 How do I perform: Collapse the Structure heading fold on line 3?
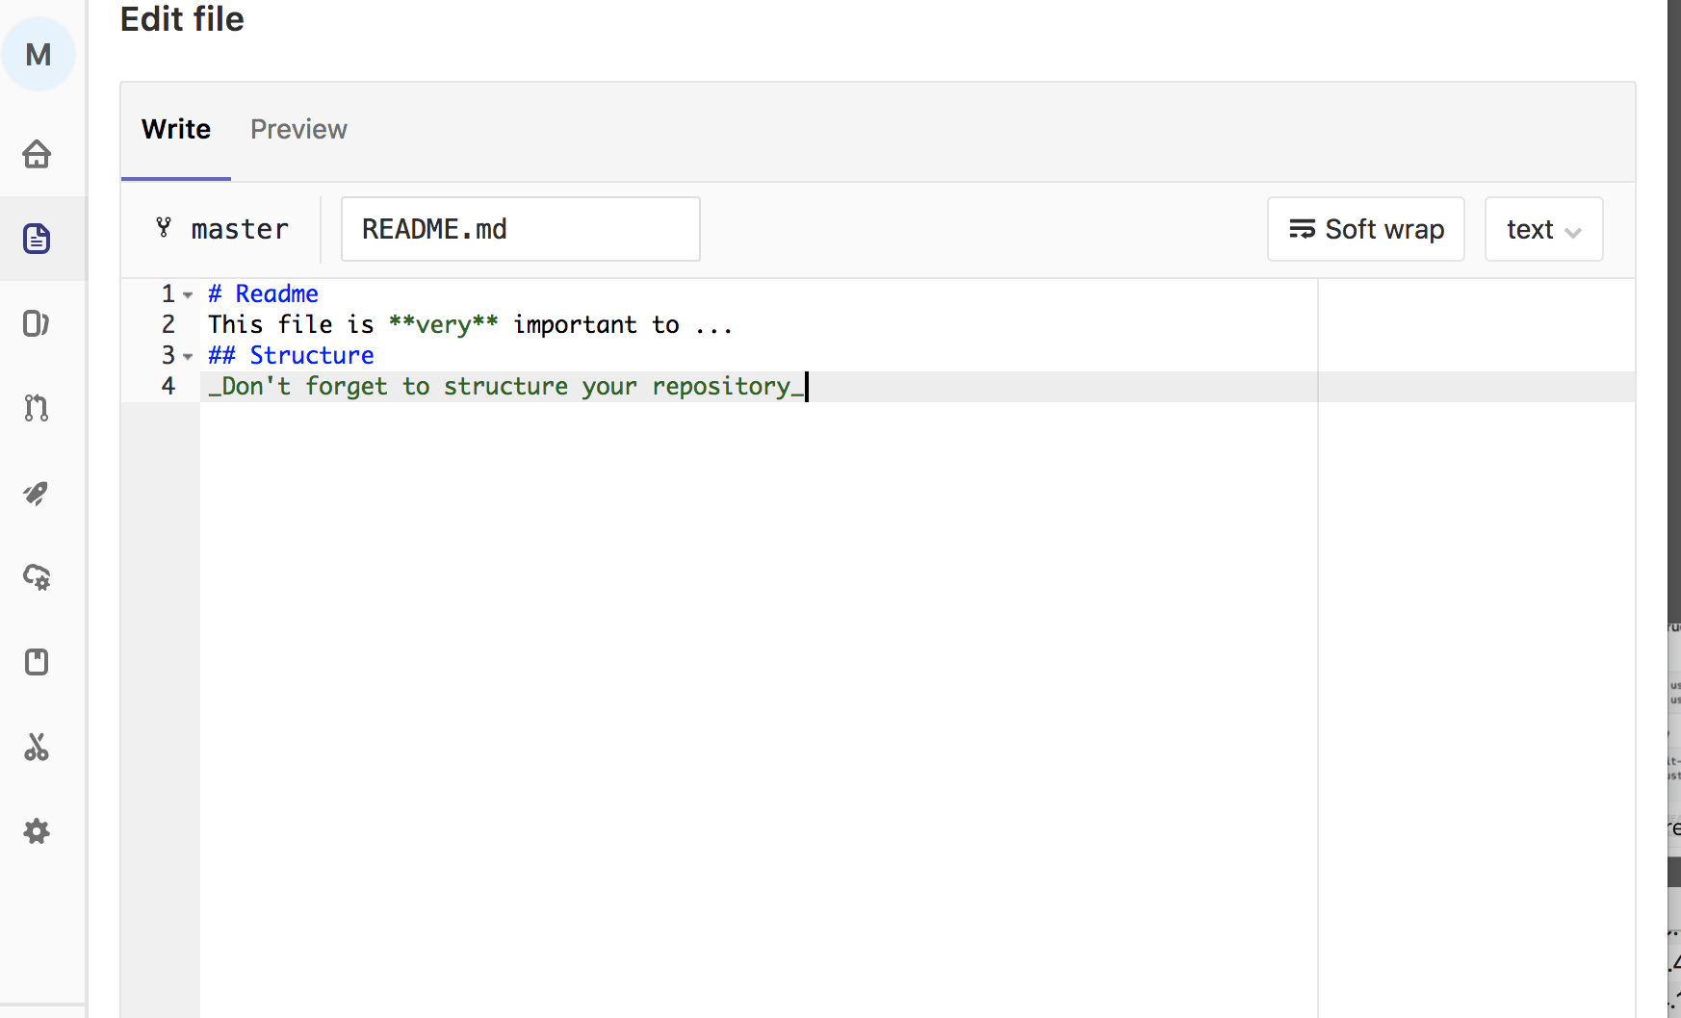[188, 356]
